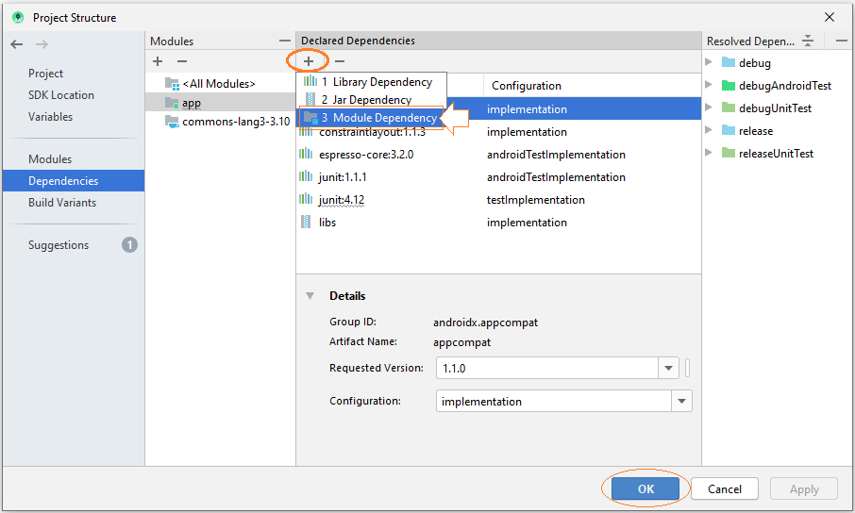This screenshot has width=855, height=513.
Task: Open the Suggestions count badge
Action: pyautogui.click(x=129, y=245)
